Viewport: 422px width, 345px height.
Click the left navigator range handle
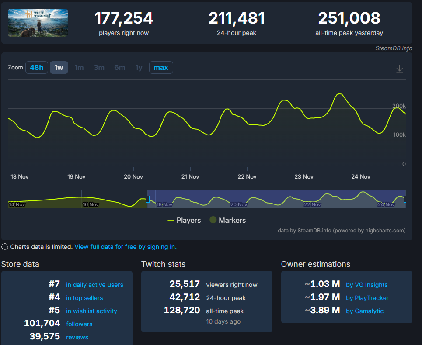(148, 199)
